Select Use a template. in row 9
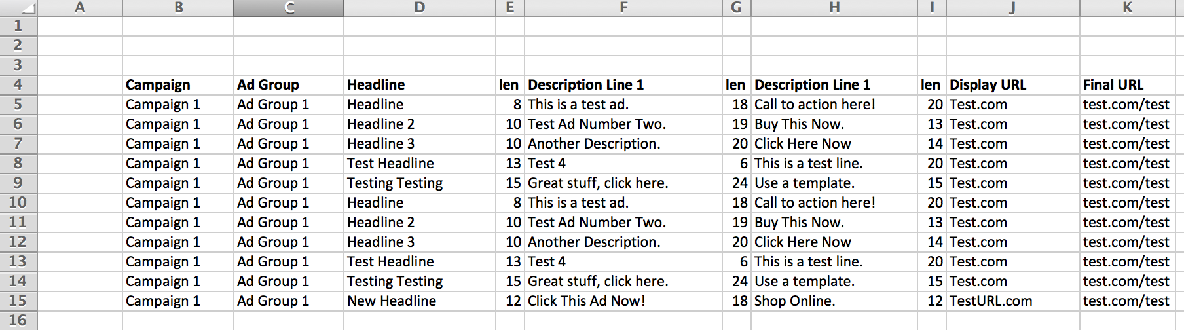 834,183
